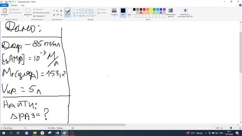Switch to the Home ribbon tab

point(14,5)
